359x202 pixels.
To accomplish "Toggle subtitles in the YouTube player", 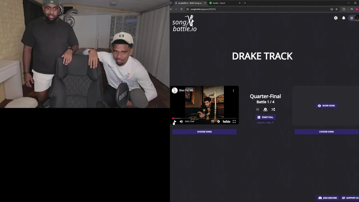I will point(213,121).
